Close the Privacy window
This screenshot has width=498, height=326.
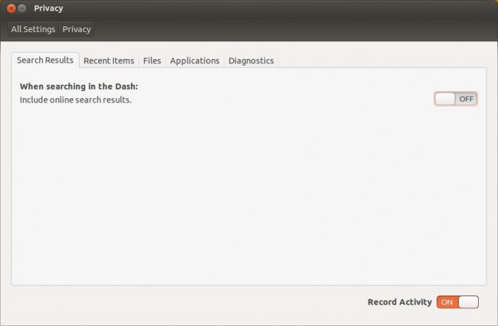[x=11, y=9]
